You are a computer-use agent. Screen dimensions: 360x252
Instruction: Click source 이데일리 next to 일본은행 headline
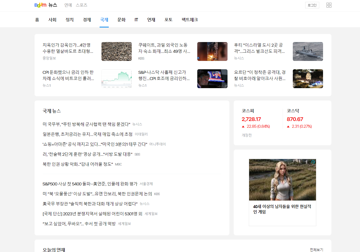click(141, 134)
